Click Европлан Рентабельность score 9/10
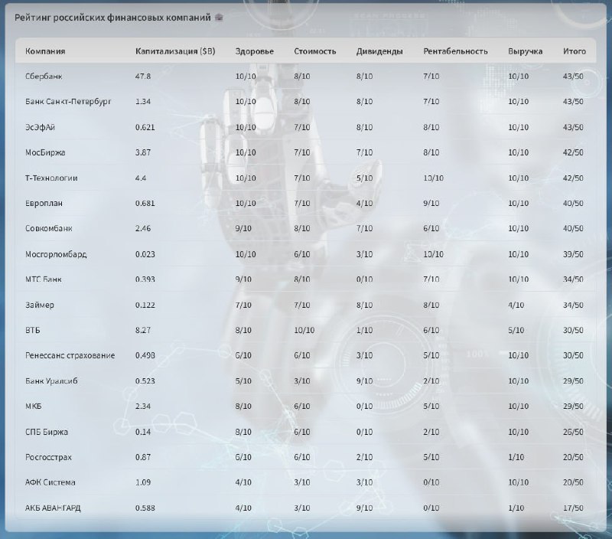Screen dimensions: 612x539 (431, 203)
